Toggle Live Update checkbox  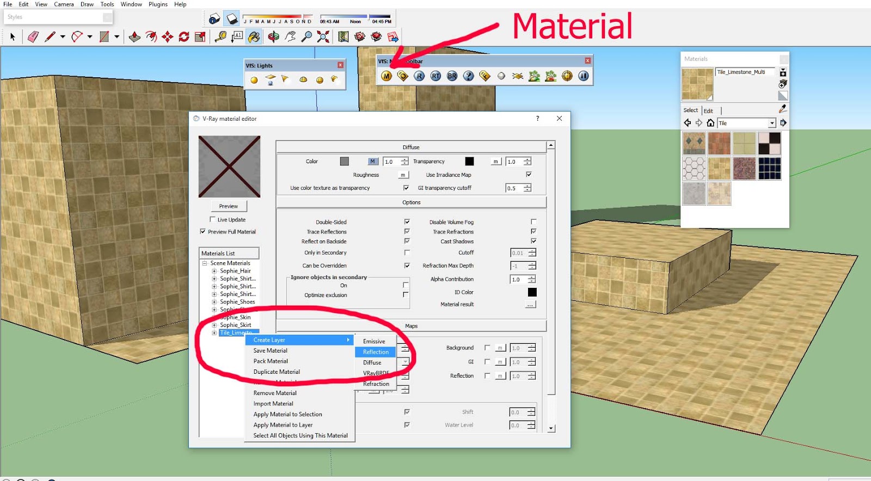(213, 219)
